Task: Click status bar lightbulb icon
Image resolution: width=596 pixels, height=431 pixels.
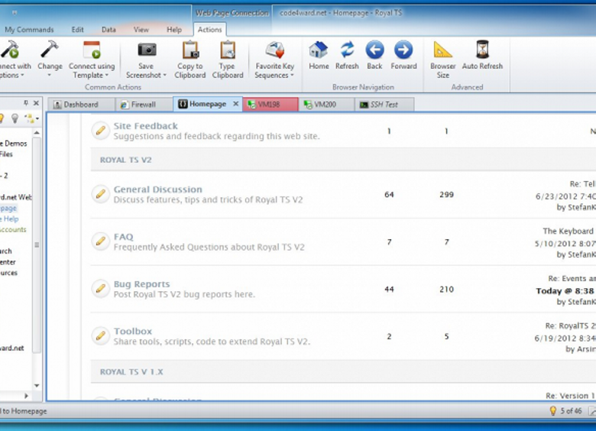Action: click(x=553, y=411)
